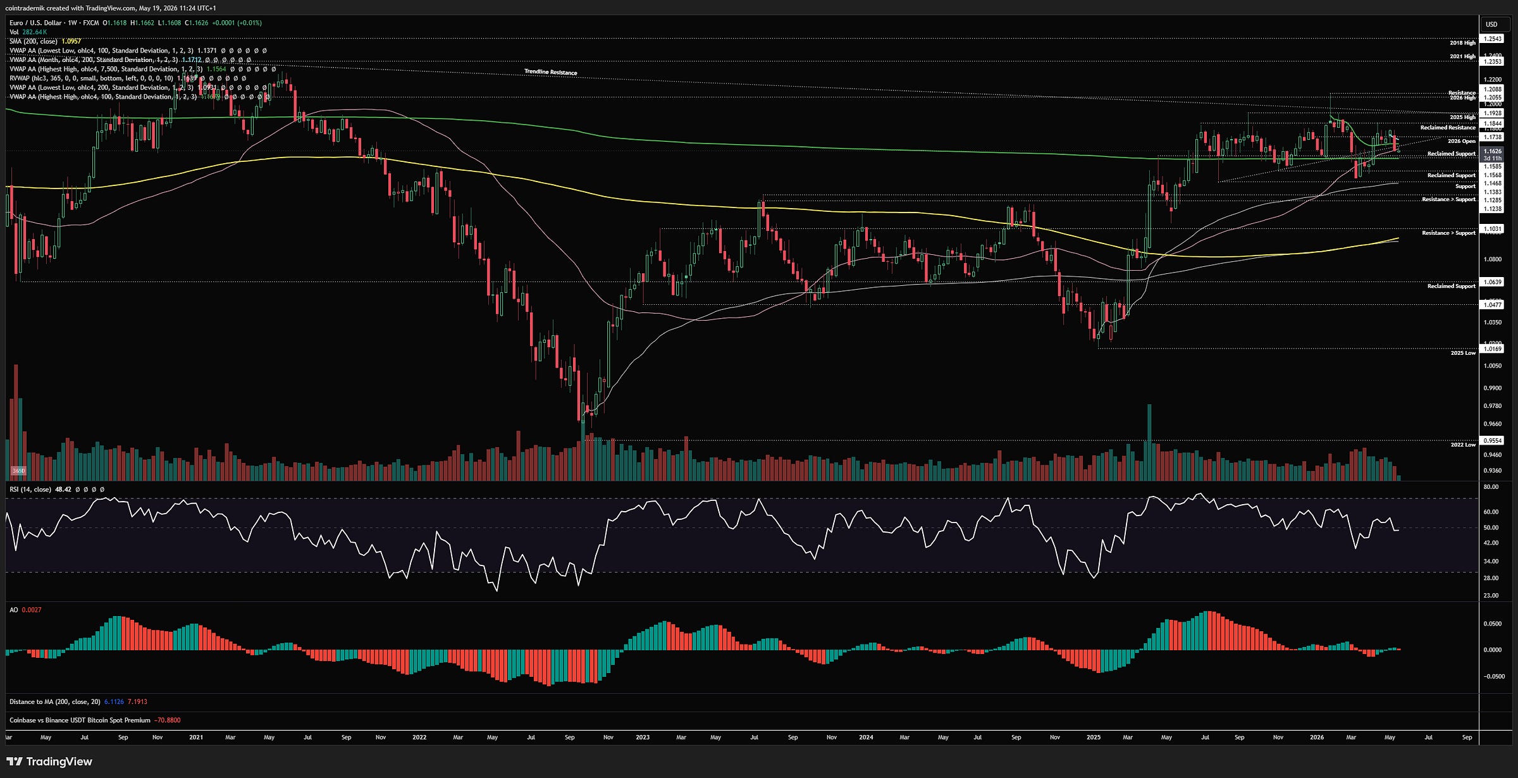Select the SMA (200, close) indicator legend

tap(45, 41)
